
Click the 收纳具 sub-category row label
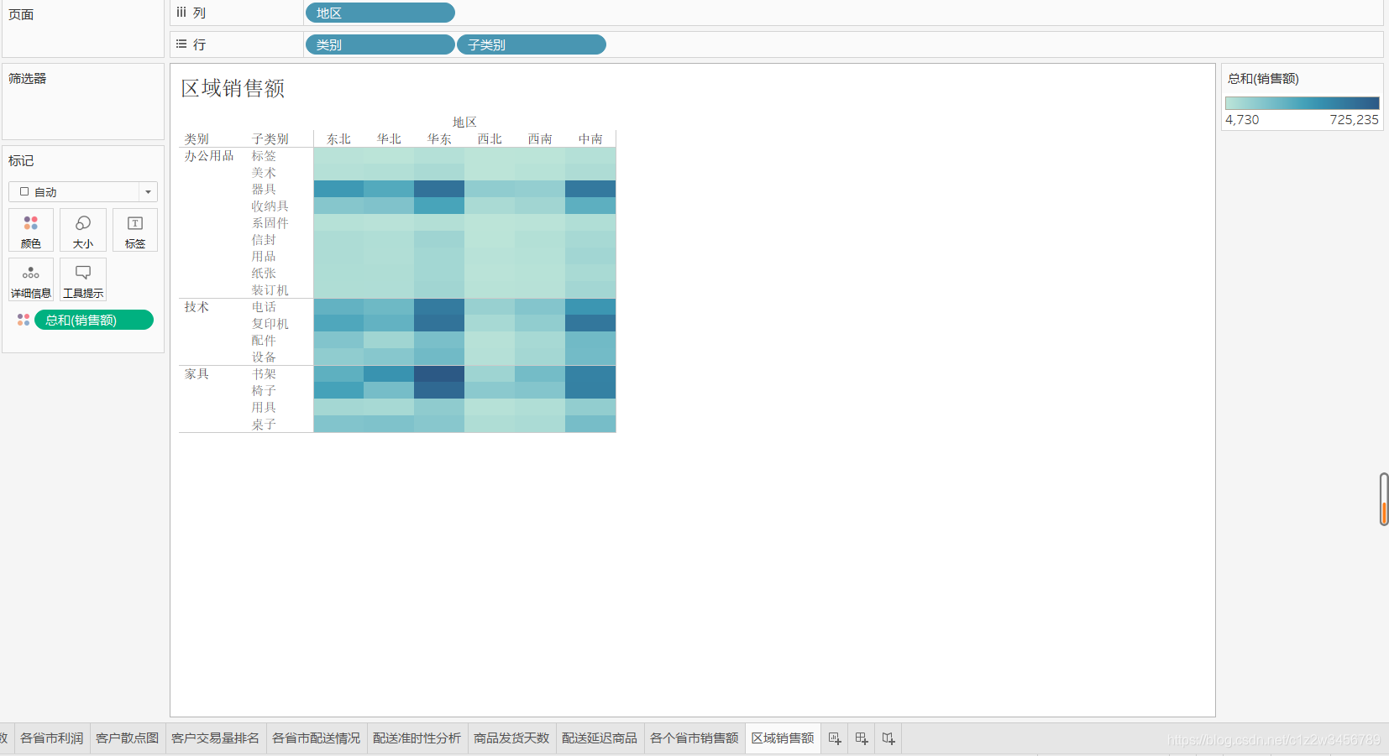(x=270, y=206)
